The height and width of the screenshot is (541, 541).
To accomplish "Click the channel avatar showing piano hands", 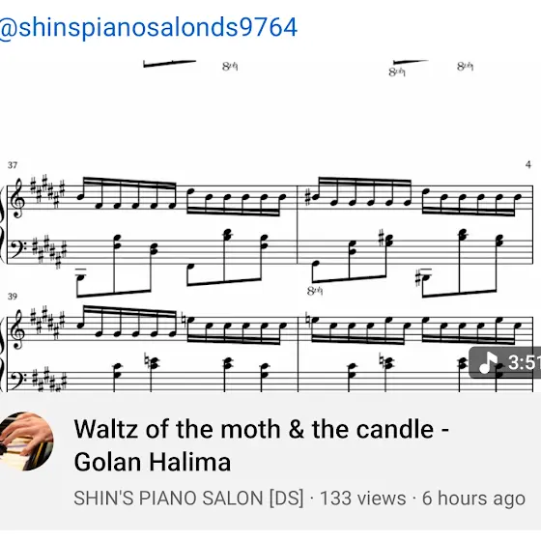I will pos(26,441).
